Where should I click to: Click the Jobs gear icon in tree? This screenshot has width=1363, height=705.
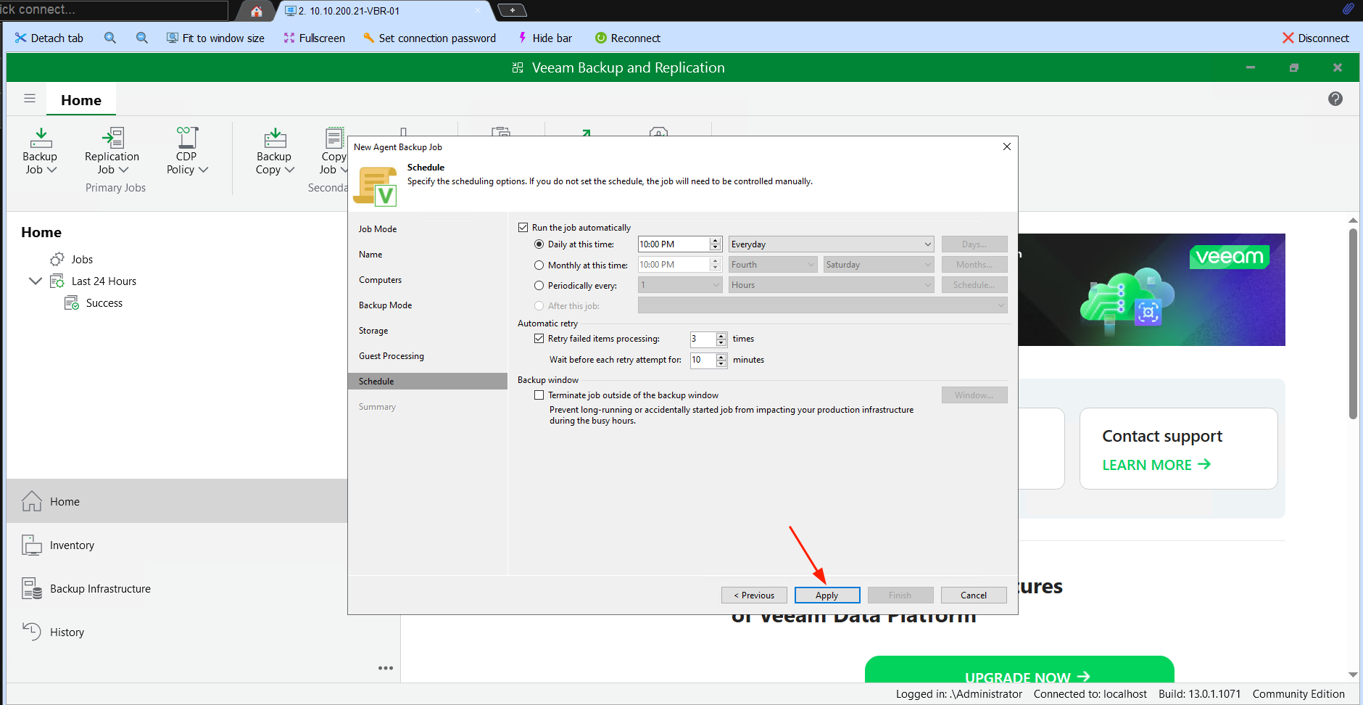pos(57,259)
